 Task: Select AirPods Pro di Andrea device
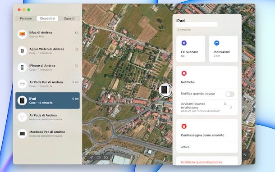[x=47, y=84]
